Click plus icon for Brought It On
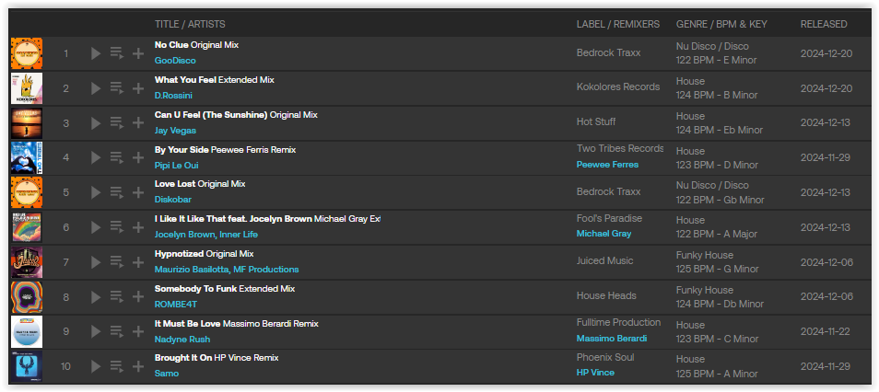The image size is (879, 392). (138, 367)
